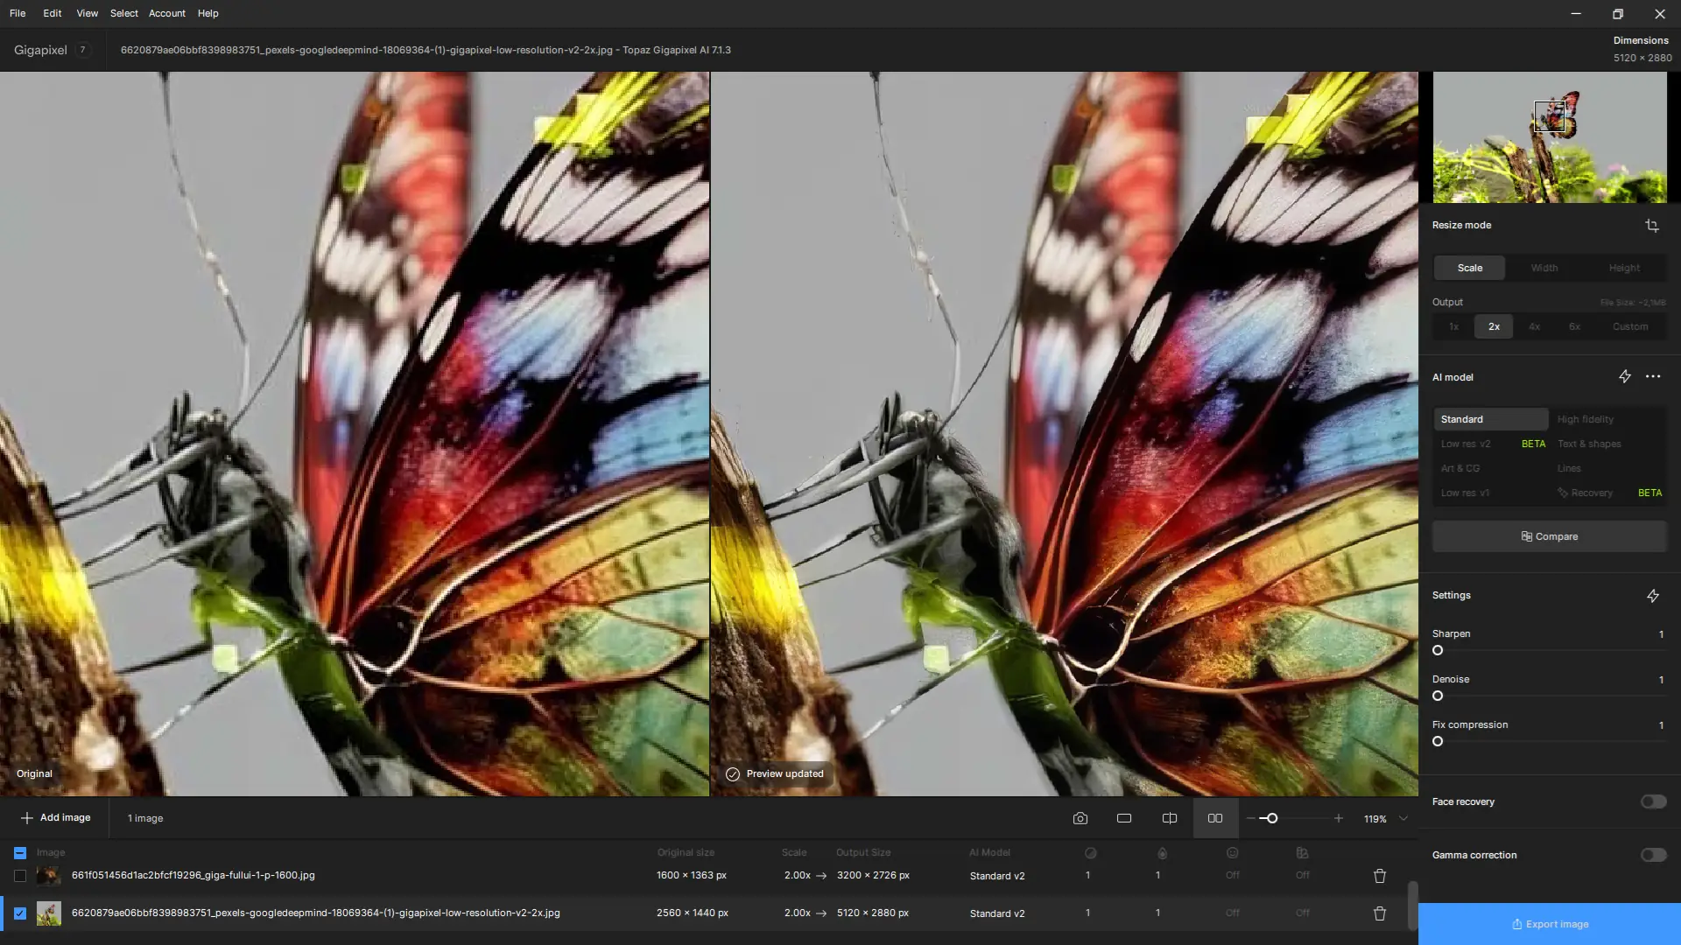This screenshot has width=1681, height=945.
Task: Delete the 661f051456 image row
Action: [x=1380, y=876]
